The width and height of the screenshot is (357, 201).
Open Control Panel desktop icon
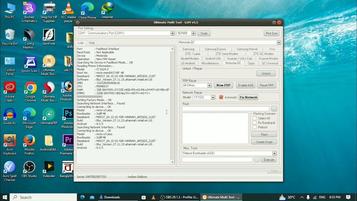[10, 66]
